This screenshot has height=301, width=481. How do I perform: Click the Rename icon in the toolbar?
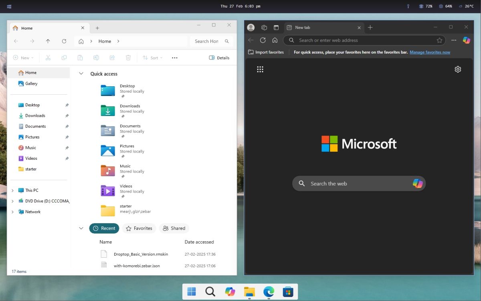click(x=96, y=57)
